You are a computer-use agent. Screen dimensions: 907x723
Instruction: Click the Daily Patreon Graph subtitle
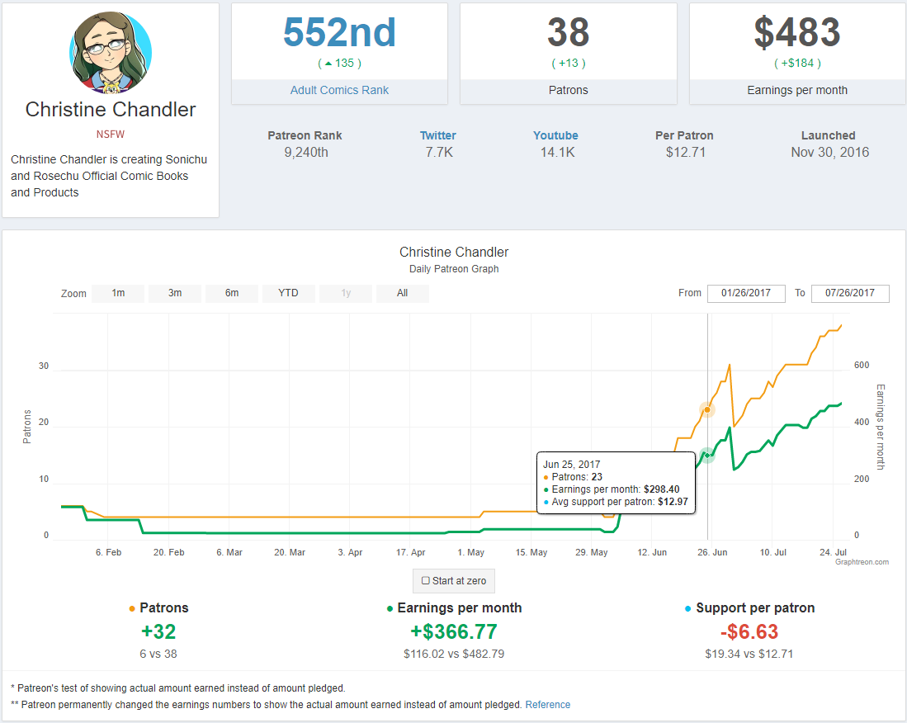(454, 269)
